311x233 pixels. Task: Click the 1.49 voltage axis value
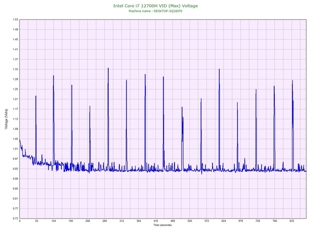tap(15, 29)
